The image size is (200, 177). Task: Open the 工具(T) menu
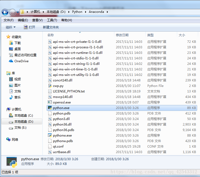(52, 20)
